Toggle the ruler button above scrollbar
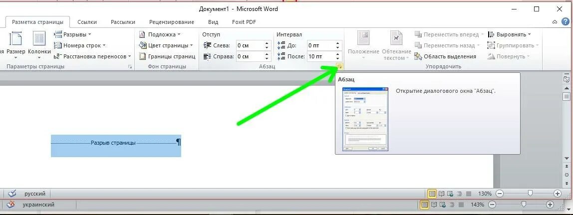Viewport: 573px width, 215px height. coord(567,79)
